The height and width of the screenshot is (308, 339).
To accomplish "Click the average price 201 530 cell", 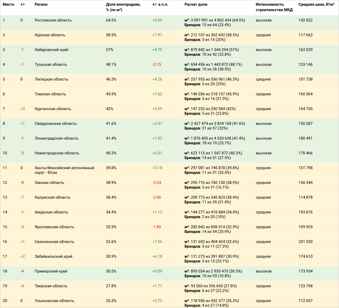I will [x=305, y=242].
